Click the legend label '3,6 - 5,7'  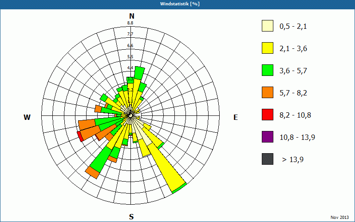click(x=293, y=71)
